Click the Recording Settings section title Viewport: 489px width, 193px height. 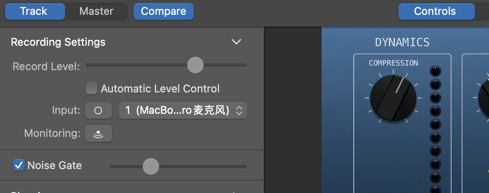(x=58, y=42)
